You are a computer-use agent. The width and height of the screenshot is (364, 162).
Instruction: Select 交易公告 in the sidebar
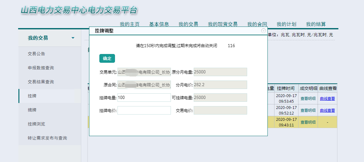[x=37, y=54]
